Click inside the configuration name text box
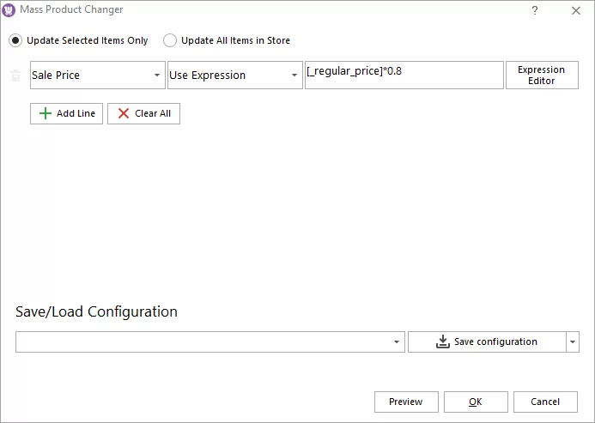 tap(202, 341)
